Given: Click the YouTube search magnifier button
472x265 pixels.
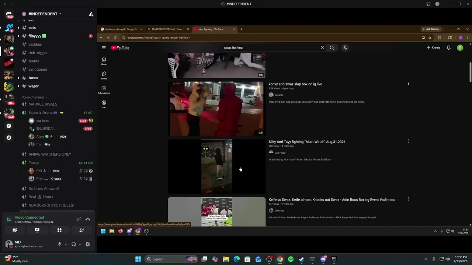Looking at the screenshot, I should 332,47.
